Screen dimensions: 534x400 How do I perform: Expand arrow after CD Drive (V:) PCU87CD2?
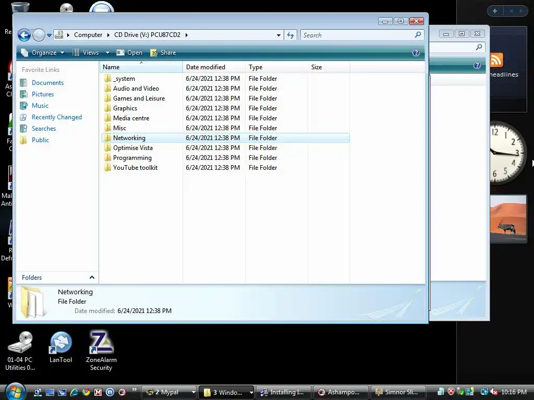pyautogui.click(x=186, y=35)
